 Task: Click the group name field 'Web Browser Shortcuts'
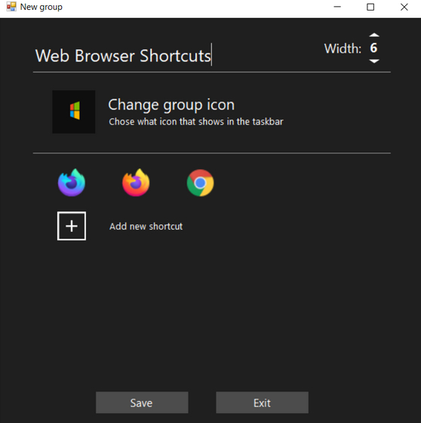click(123, 56)
